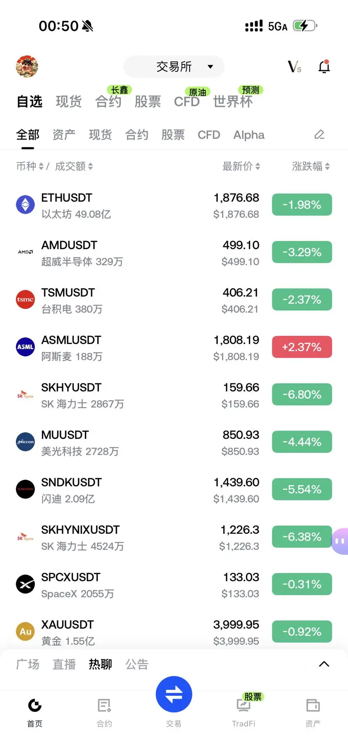The height and width of the screenshot is (756, 348).
Task: Tap the 合约 icon in bottom navigation
Action: pos(104,706)
